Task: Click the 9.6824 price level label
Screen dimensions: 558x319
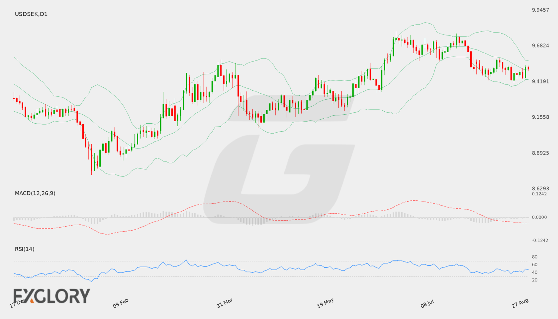Action: [x=540, y=46]
